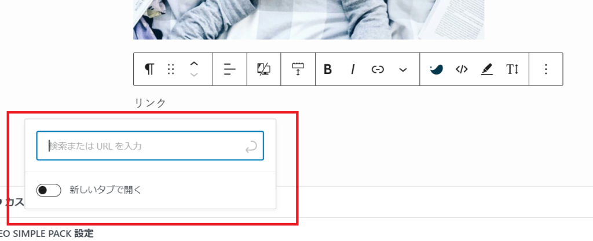
Task: Grab the block drag handle dots
Action: pos(171,69)
